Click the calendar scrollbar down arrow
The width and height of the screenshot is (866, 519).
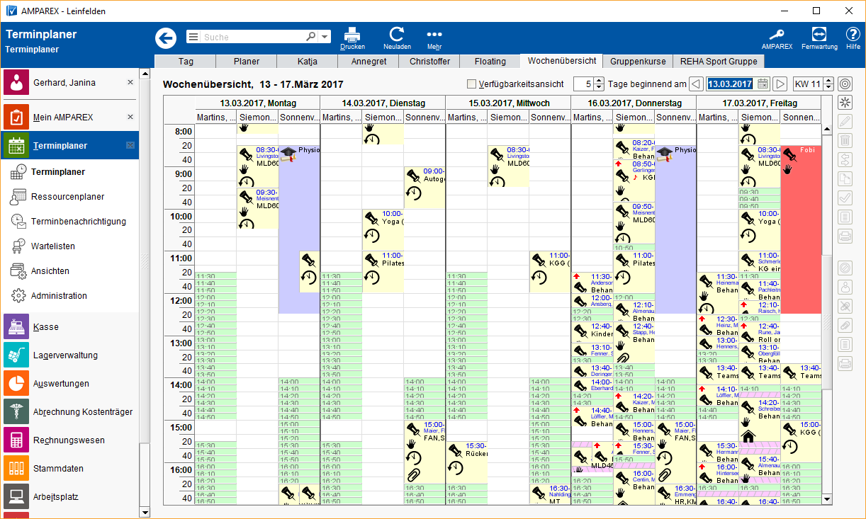827,499
